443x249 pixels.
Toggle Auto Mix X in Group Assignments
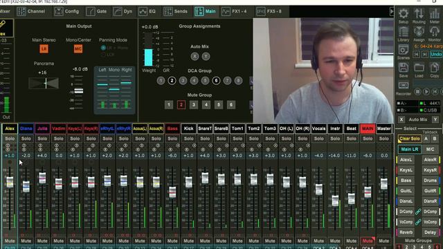195,56
